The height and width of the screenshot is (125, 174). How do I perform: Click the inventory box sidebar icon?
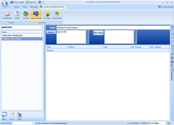coord(172,58)
